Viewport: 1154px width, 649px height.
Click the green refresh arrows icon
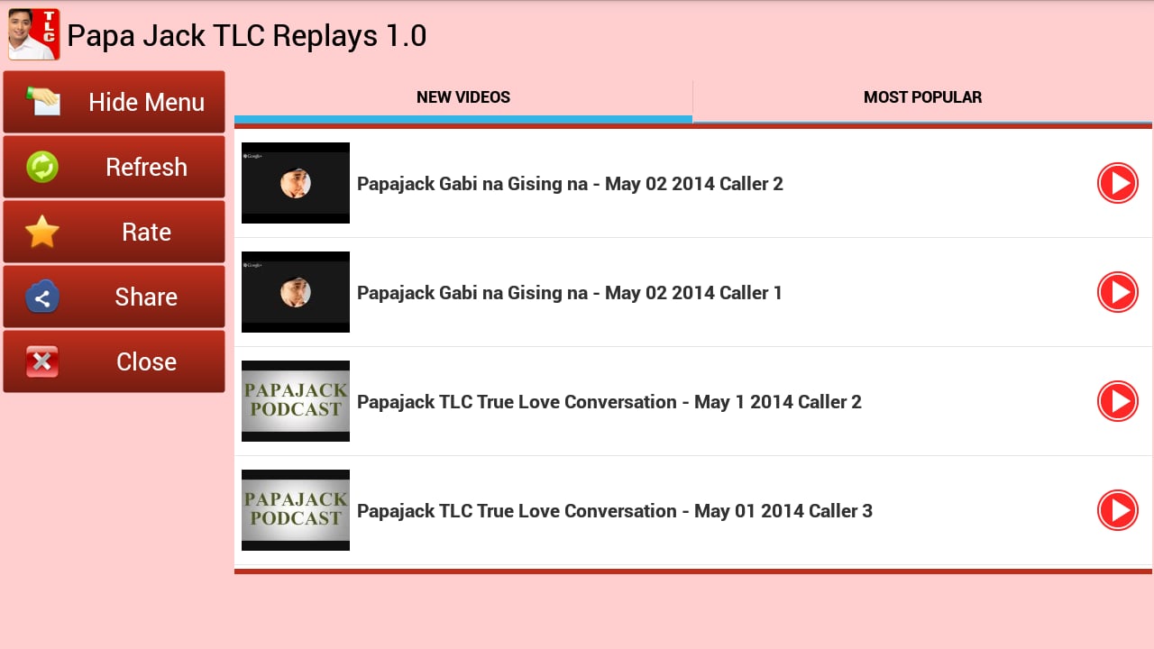(42, 167)
